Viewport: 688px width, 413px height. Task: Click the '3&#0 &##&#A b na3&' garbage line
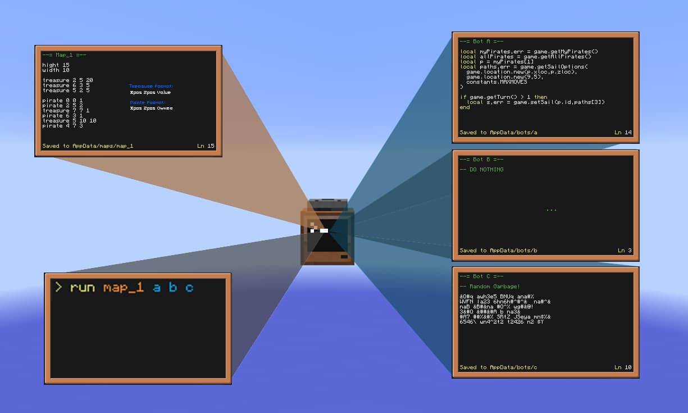point(491,312)
